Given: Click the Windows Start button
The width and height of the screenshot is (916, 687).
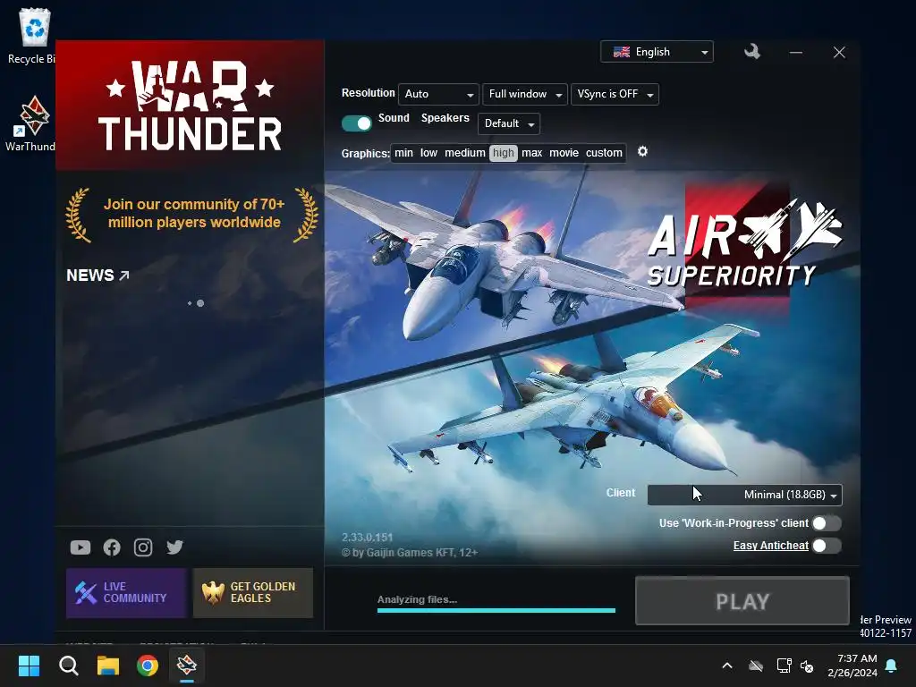Looking at the screenshot, I should 29,665.
